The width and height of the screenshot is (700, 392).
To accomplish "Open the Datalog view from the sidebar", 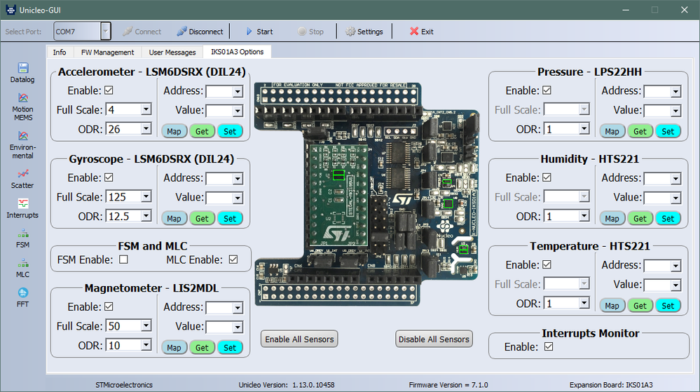I will pos(22,73).
